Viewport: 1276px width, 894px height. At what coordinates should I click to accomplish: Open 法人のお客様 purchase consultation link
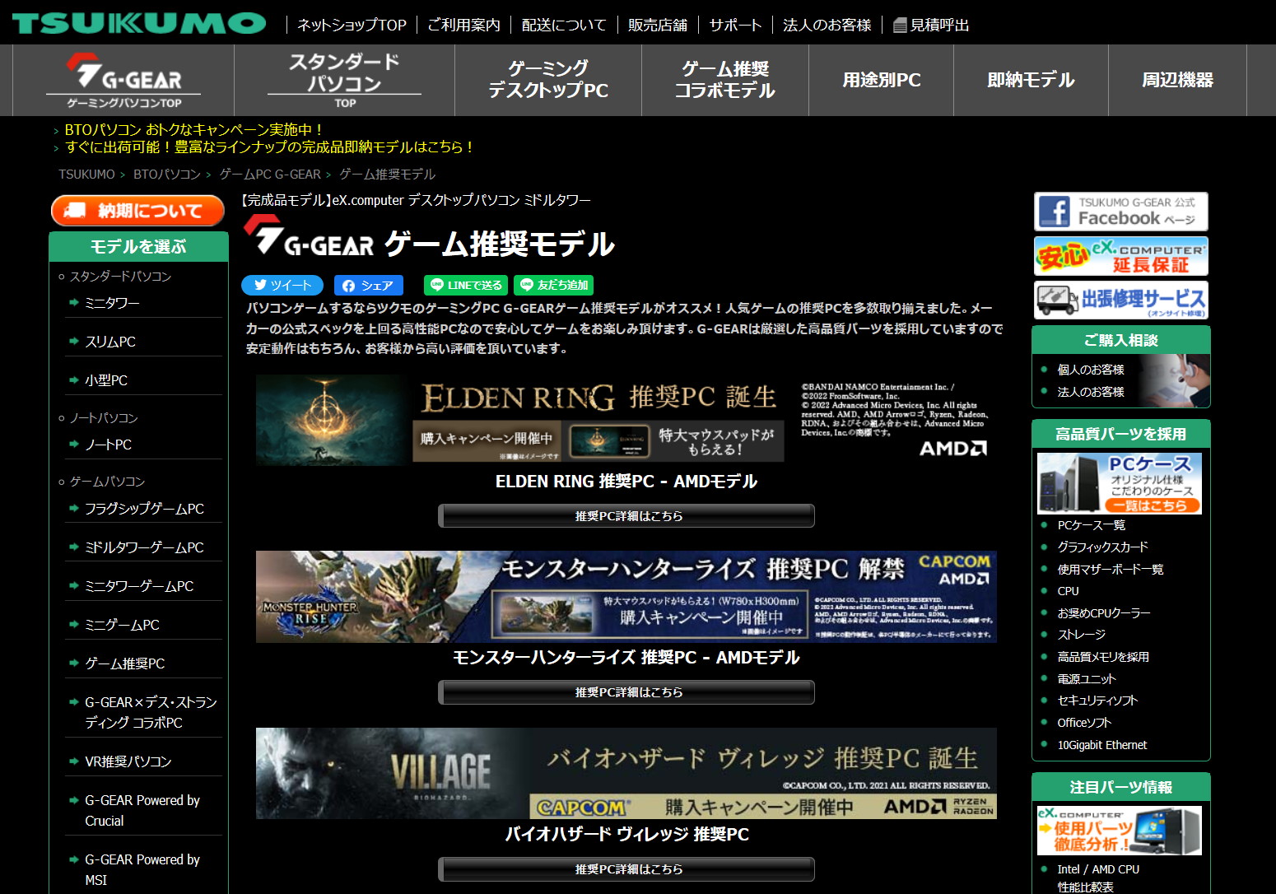coord(1090,392)
